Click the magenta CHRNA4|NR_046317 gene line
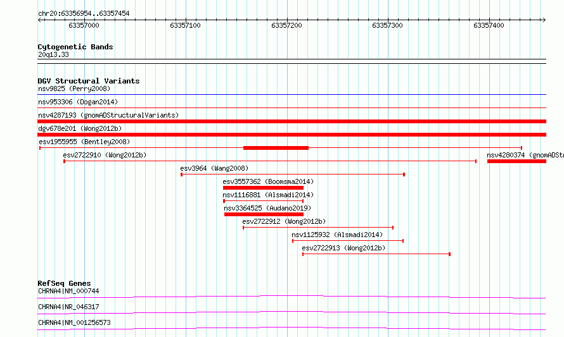The height and width of the screenshot is (337, 564). coord(292,312)
